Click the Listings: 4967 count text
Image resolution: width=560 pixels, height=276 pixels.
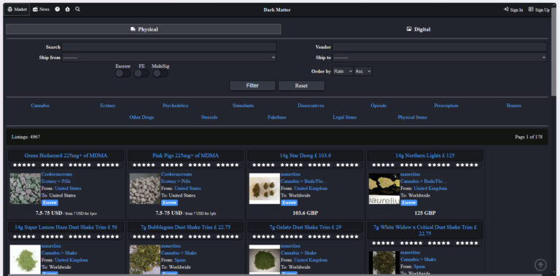coord(26,137)
